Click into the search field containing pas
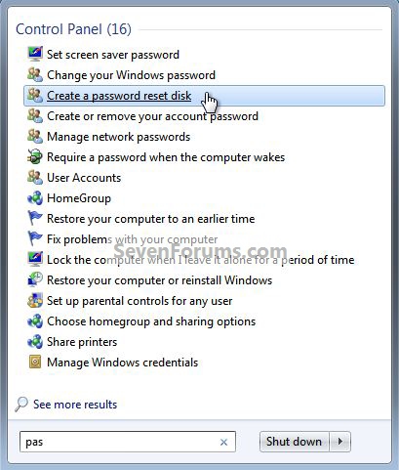 [128, 442]
